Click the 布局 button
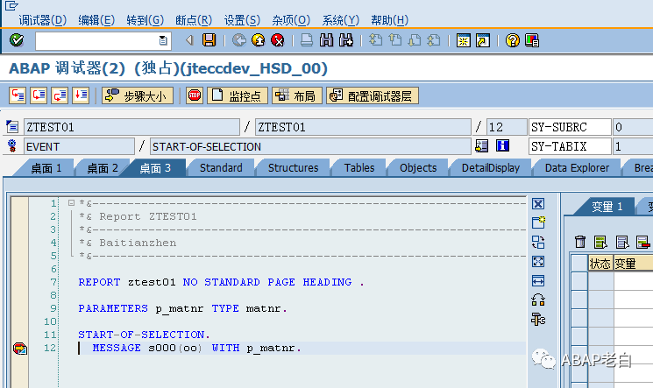This screenshot has height=388, width=653. pos(297,95)
